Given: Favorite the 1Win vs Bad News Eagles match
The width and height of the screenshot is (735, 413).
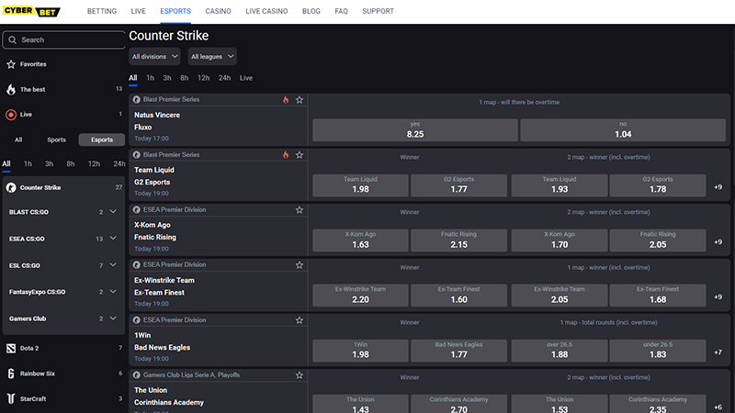Looking at the screenshot, I should coord(300,320).
